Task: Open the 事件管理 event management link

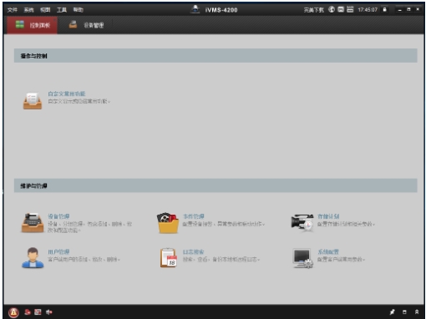Action: point(194,216)
